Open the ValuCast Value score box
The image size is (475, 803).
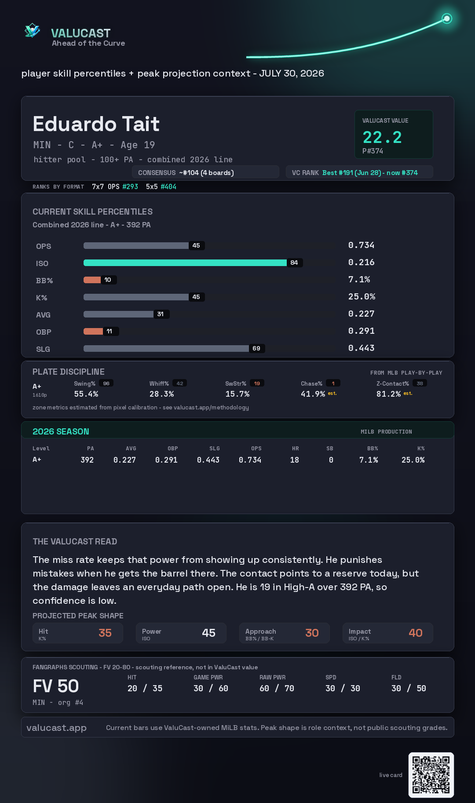tap(394, 134)
